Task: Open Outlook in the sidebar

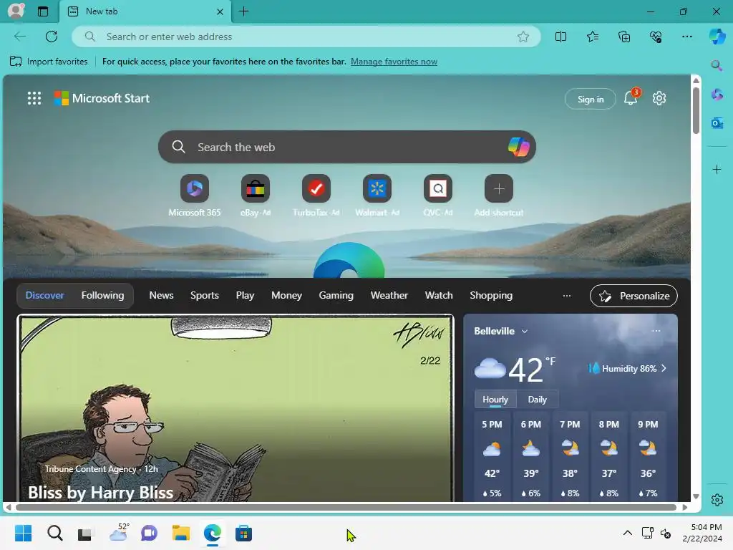Action: tap(717, 123)
